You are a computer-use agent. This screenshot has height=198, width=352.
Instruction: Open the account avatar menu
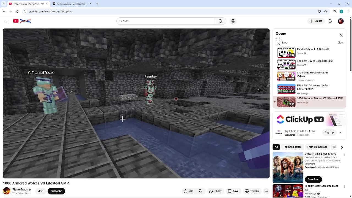341,21
